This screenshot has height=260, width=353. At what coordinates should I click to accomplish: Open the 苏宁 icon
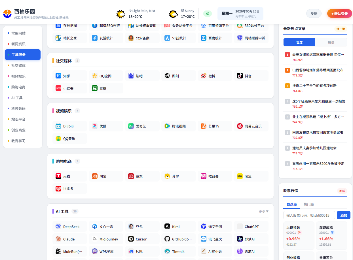click(x=167, y=176)
